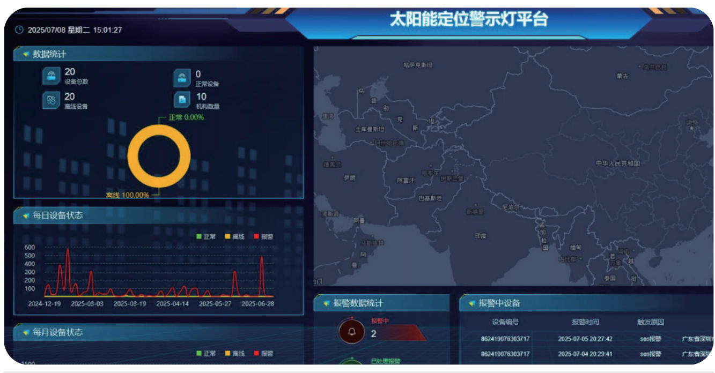Screen dimensions: 715x373
Task: Click 缅甸 label on the map
Action: pos(575,247)
